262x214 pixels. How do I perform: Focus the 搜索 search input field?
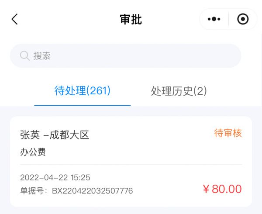coord(131,55)
